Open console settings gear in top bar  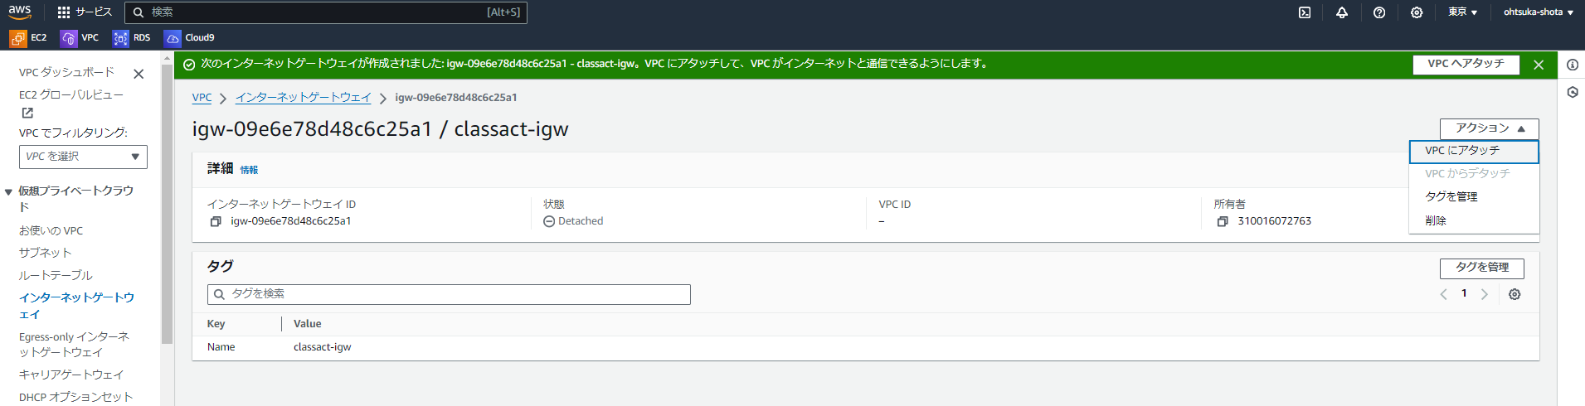click(1417, 12)
